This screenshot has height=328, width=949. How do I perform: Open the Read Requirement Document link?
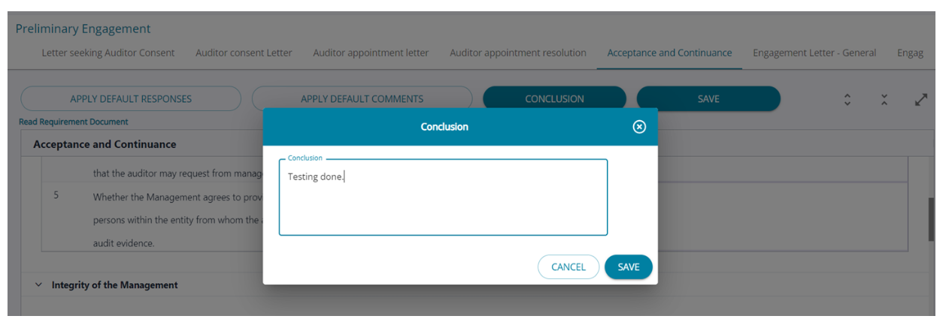click(x=74, y=122)
